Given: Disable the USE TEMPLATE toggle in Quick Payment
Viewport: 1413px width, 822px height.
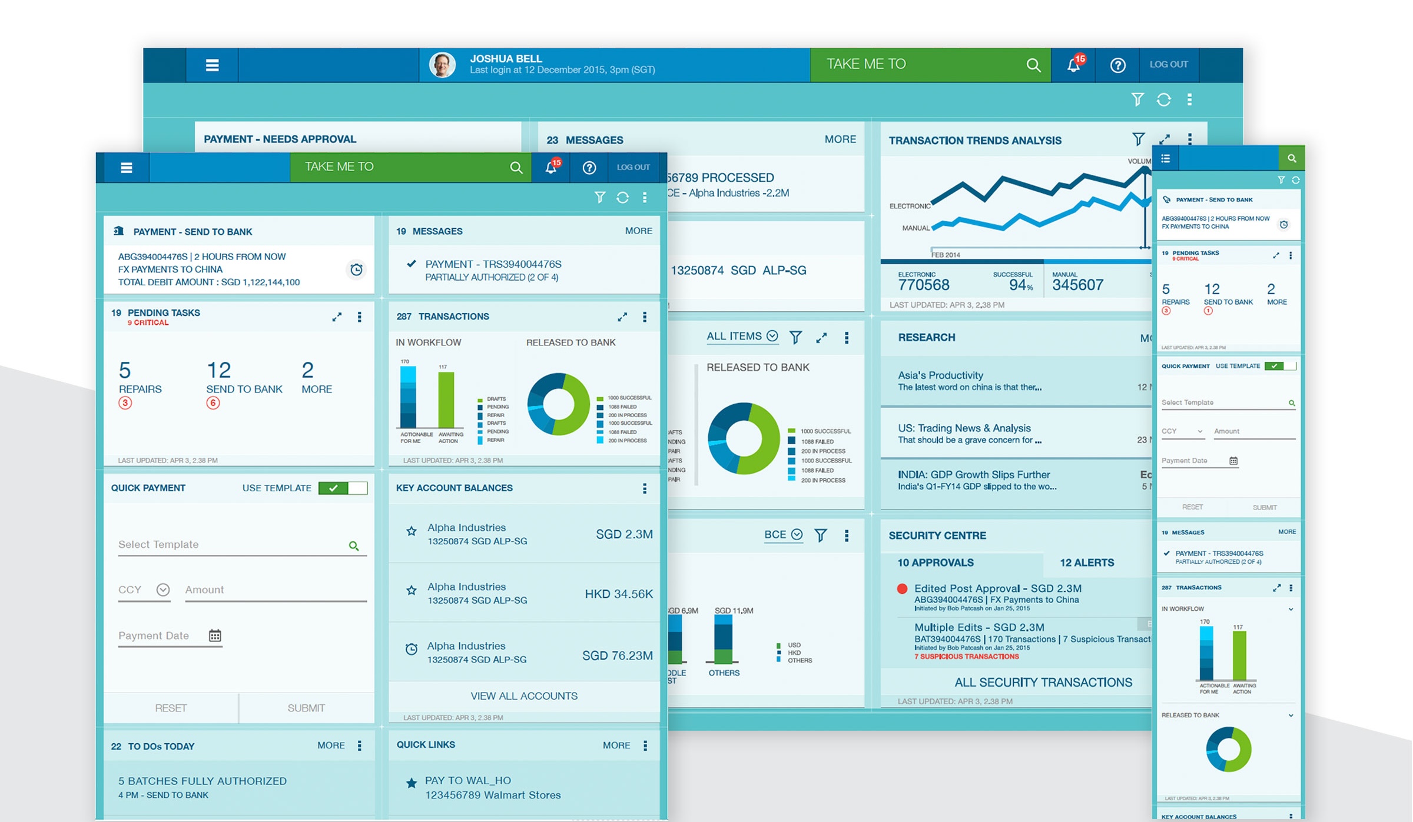Looking at the screenshot, I should click(343, 488).
